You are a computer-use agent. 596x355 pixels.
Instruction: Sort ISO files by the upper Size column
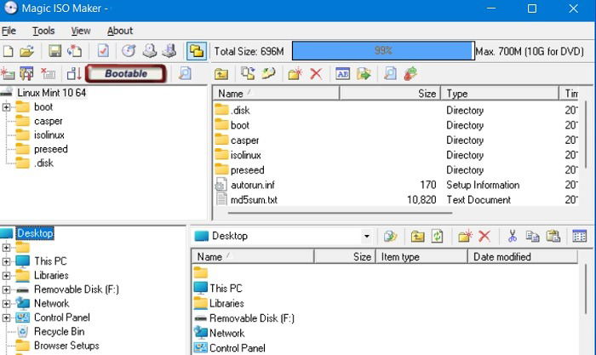[x=390, y=94]
